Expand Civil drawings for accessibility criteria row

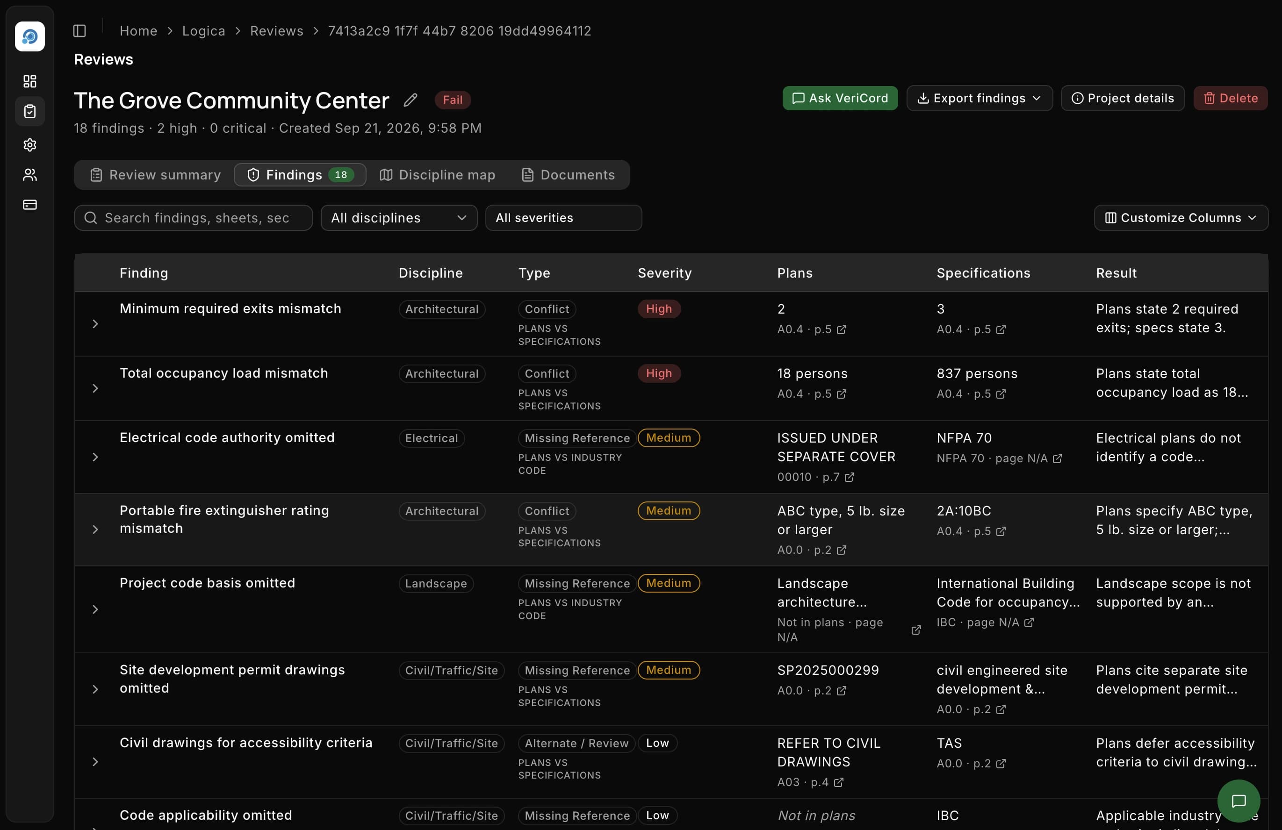pyautogui.click(x=95, y=762)
